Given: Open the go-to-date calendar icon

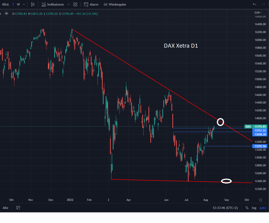Looking at the screenshot, I should pos(18,208).
